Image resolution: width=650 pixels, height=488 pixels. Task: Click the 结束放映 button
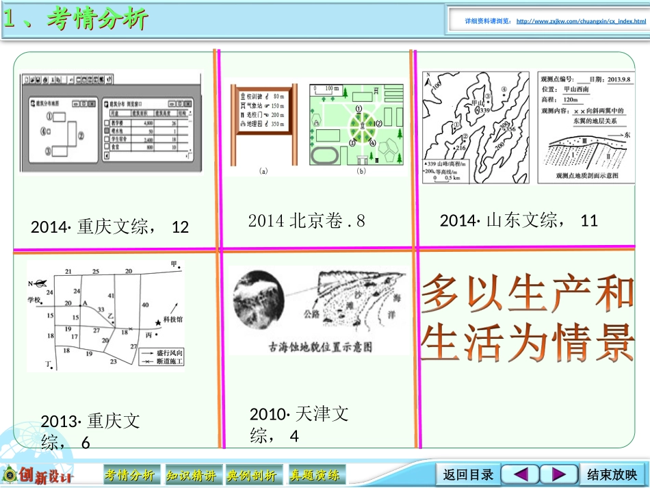[612, 474]
